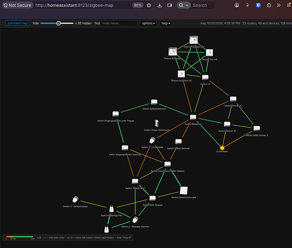The height and width of the screenshot is (248, 292).
Task: Select the Switch Greenhouse Light node
Action: pyautogui.click(x=184, y=190)
